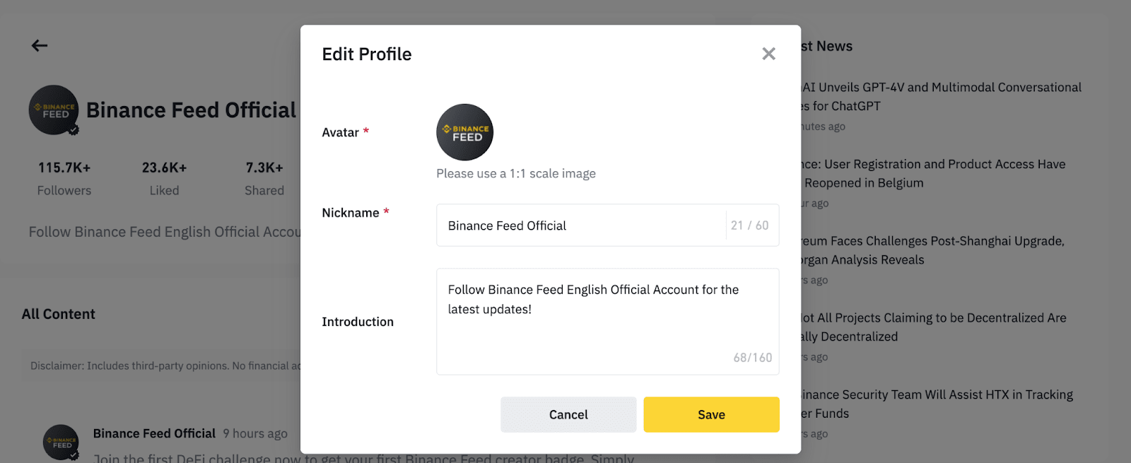The image size is (1131, 463).
Task: Focus the Nickname input field
Action: click(x=607, y=225)
